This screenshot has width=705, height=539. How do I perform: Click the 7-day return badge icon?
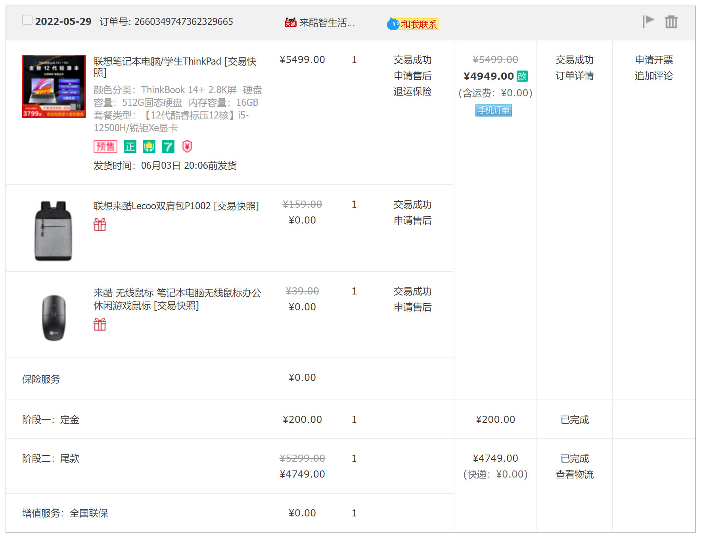click(x=168, y=147)
